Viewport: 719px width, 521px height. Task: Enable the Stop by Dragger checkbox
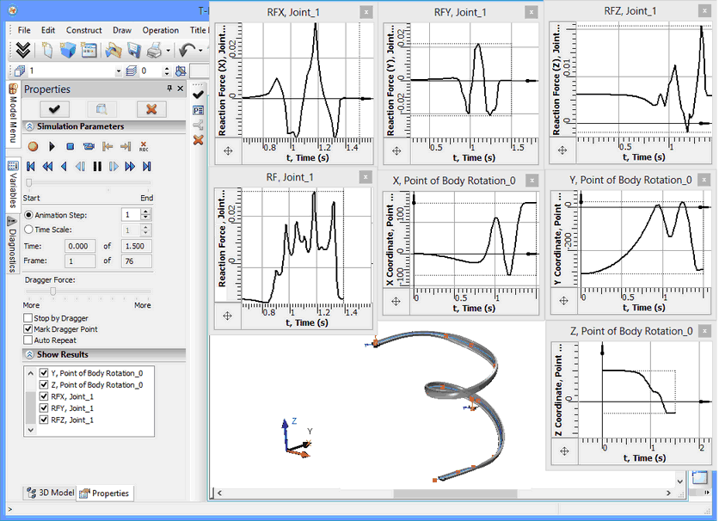point(28,318)
